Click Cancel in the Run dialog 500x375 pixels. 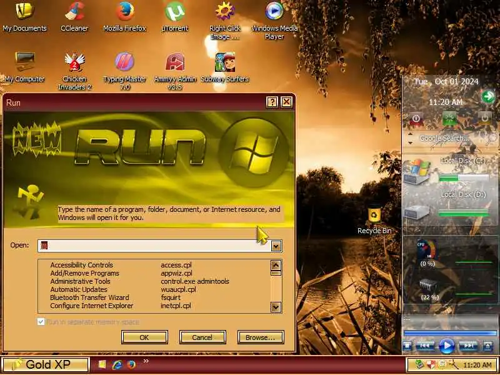[x=202, y=337]
